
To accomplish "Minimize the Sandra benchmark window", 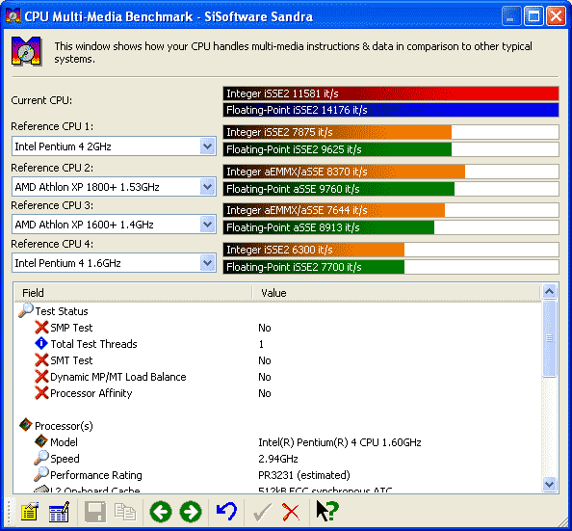I will [x=511, y=16].
